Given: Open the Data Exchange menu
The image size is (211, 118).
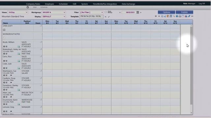Looking at the screenshot, I should [x=128, y=4].
